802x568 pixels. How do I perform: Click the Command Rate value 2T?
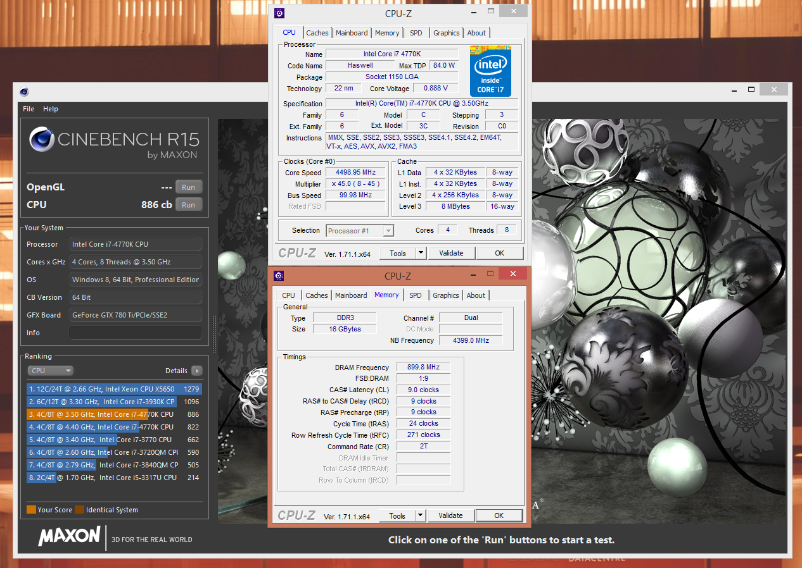point(424,447)
